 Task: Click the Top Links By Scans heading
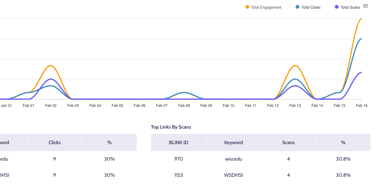pos(171,127)
